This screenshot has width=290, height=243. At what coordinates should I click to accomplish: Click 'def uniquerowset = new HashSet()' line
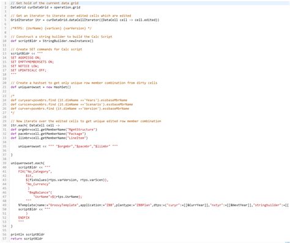click(41, 87)
